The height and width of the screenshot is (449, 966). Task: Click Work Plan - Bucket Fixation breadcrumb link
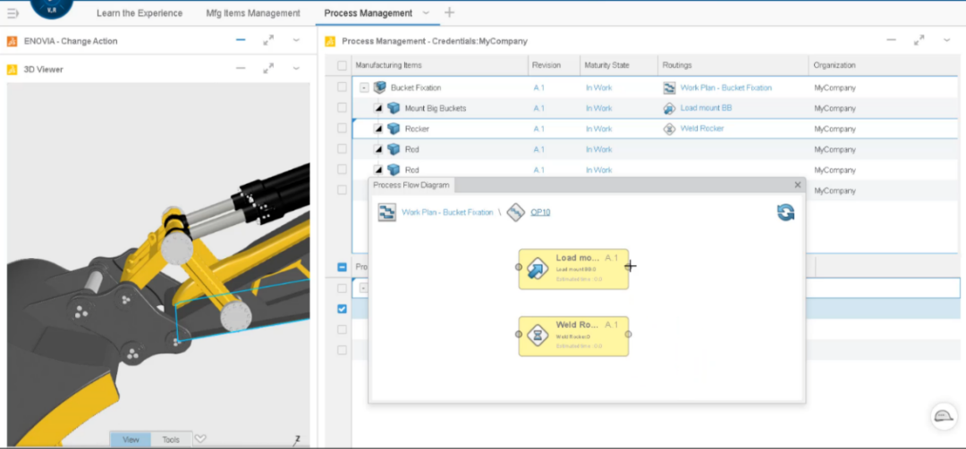447,212
